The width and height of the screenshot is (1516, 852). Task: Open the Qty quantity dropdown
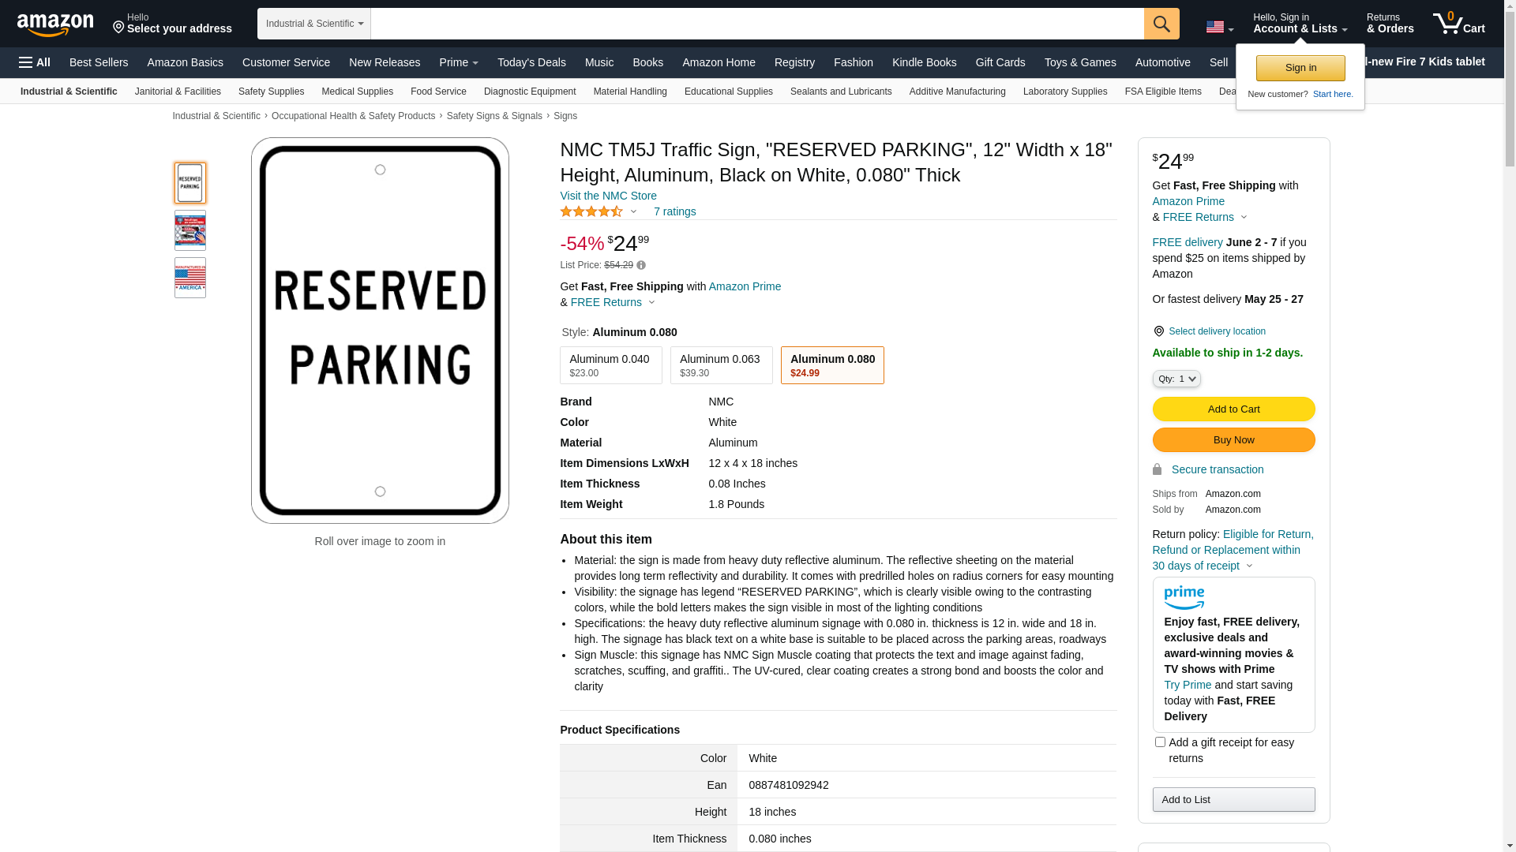point(1176,379)
